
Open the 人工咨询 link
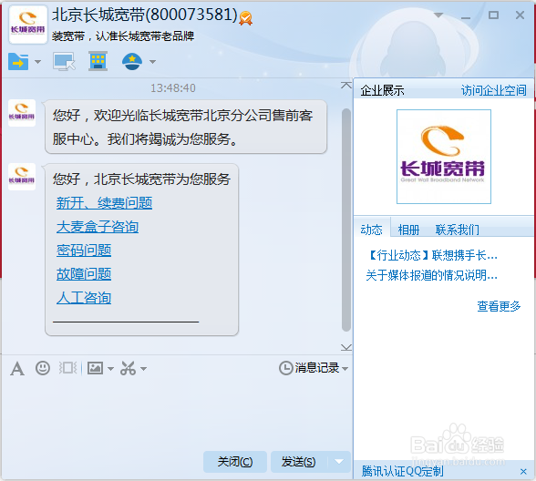pos(84,298)
